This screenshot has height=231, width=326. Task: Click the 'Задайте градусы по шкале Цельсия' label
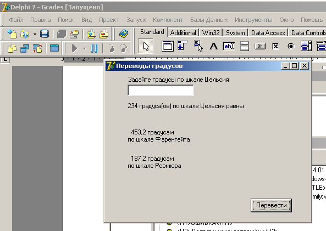tap(178, 80)
